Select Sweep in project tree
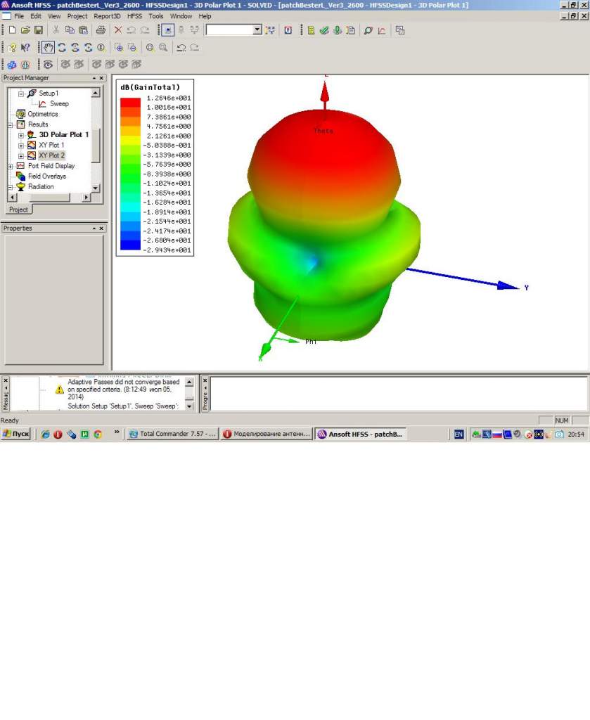The width and height of the screenshot is (590, 720). click(59, 104)
